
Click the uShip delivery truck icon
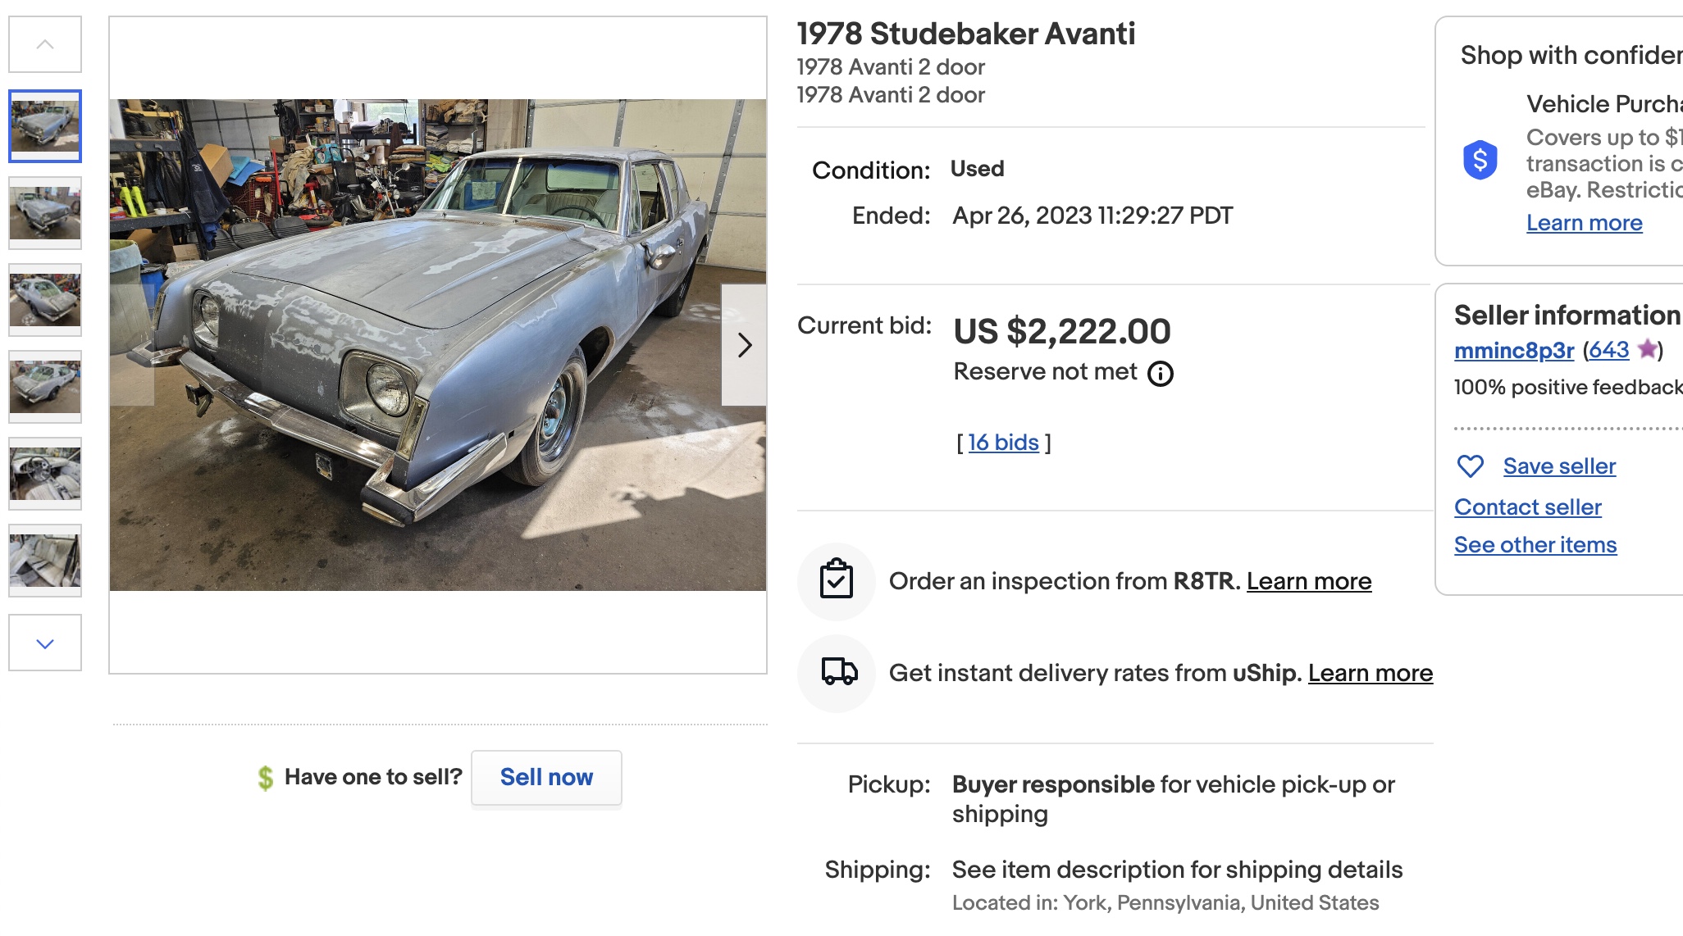pos(839,672)
